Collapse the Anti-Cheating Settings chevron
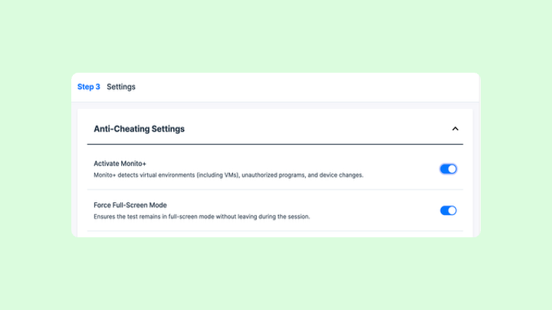 point(455,129)
